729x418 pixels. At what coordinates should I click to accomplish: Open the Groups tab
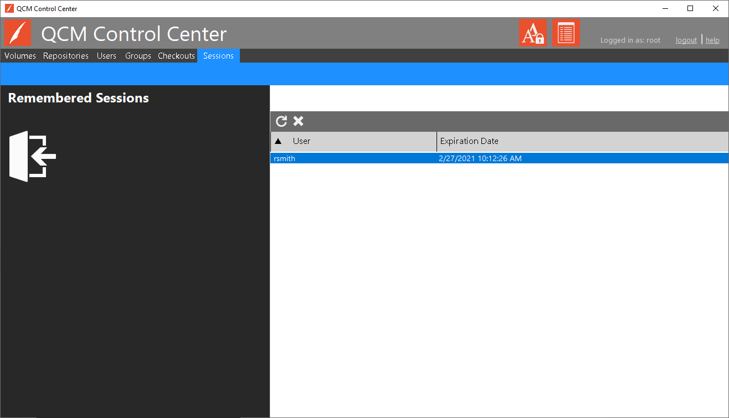[138, 56]
